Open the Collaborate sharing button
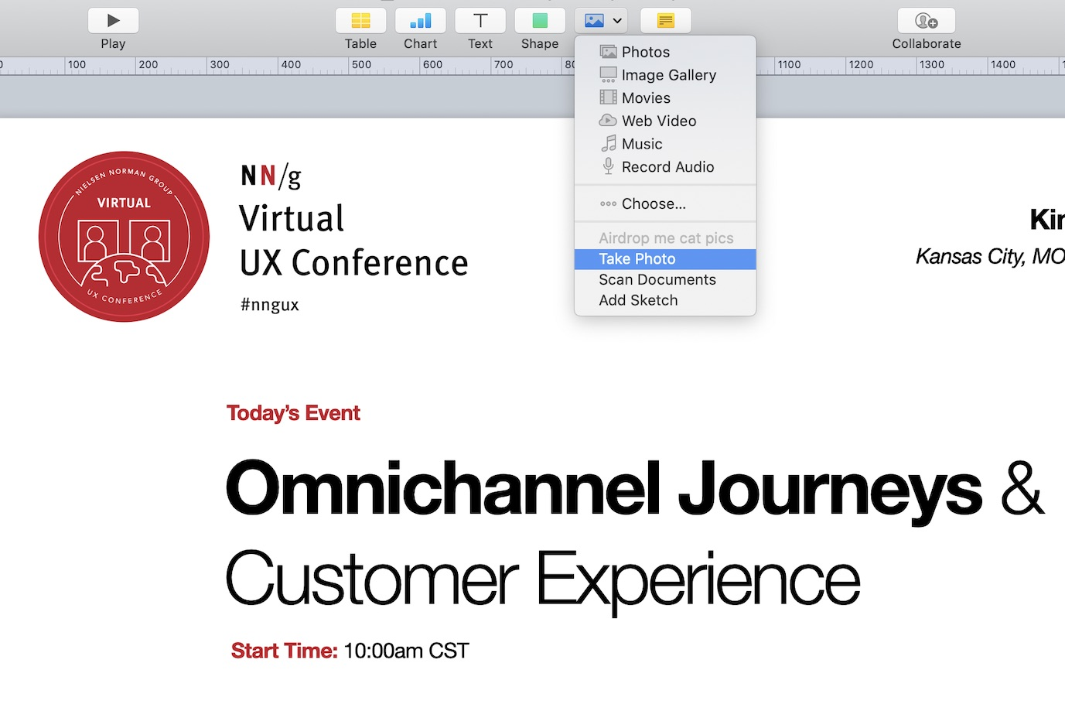This screenshot has height=704, width=1065. [926, 21]
